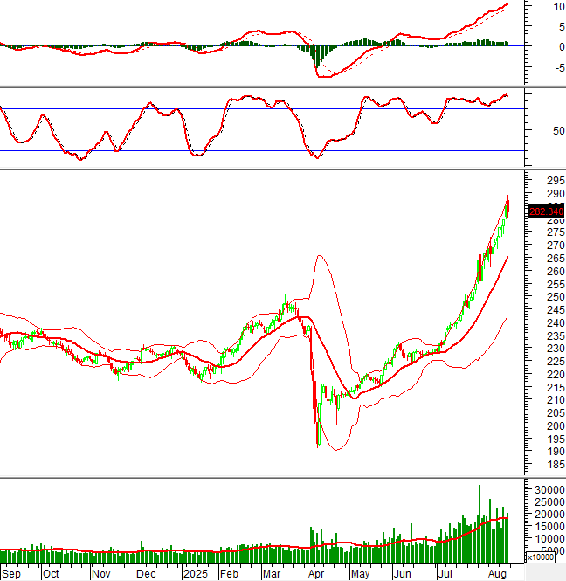Select the latest red candlestick at chart top

(x=508, y=207)
